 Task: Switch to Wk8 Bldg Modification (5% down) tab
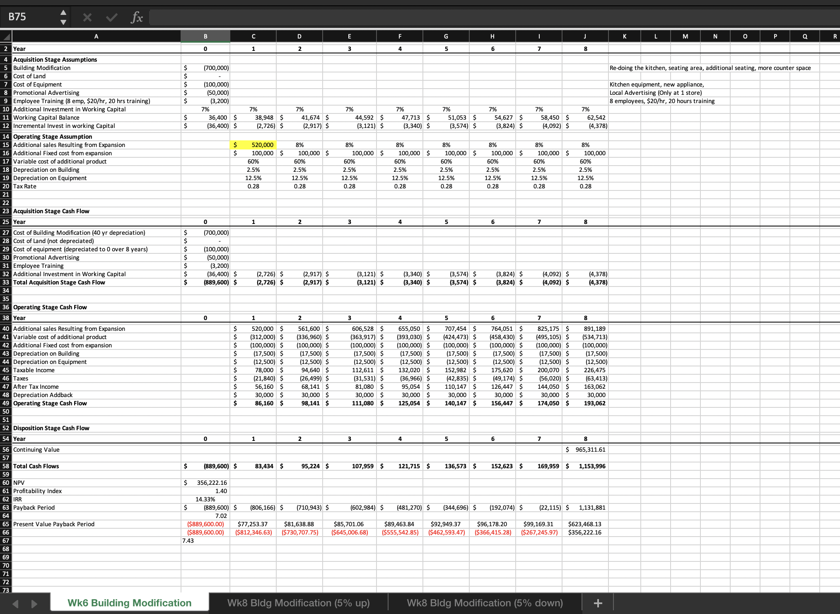(485, 603)
